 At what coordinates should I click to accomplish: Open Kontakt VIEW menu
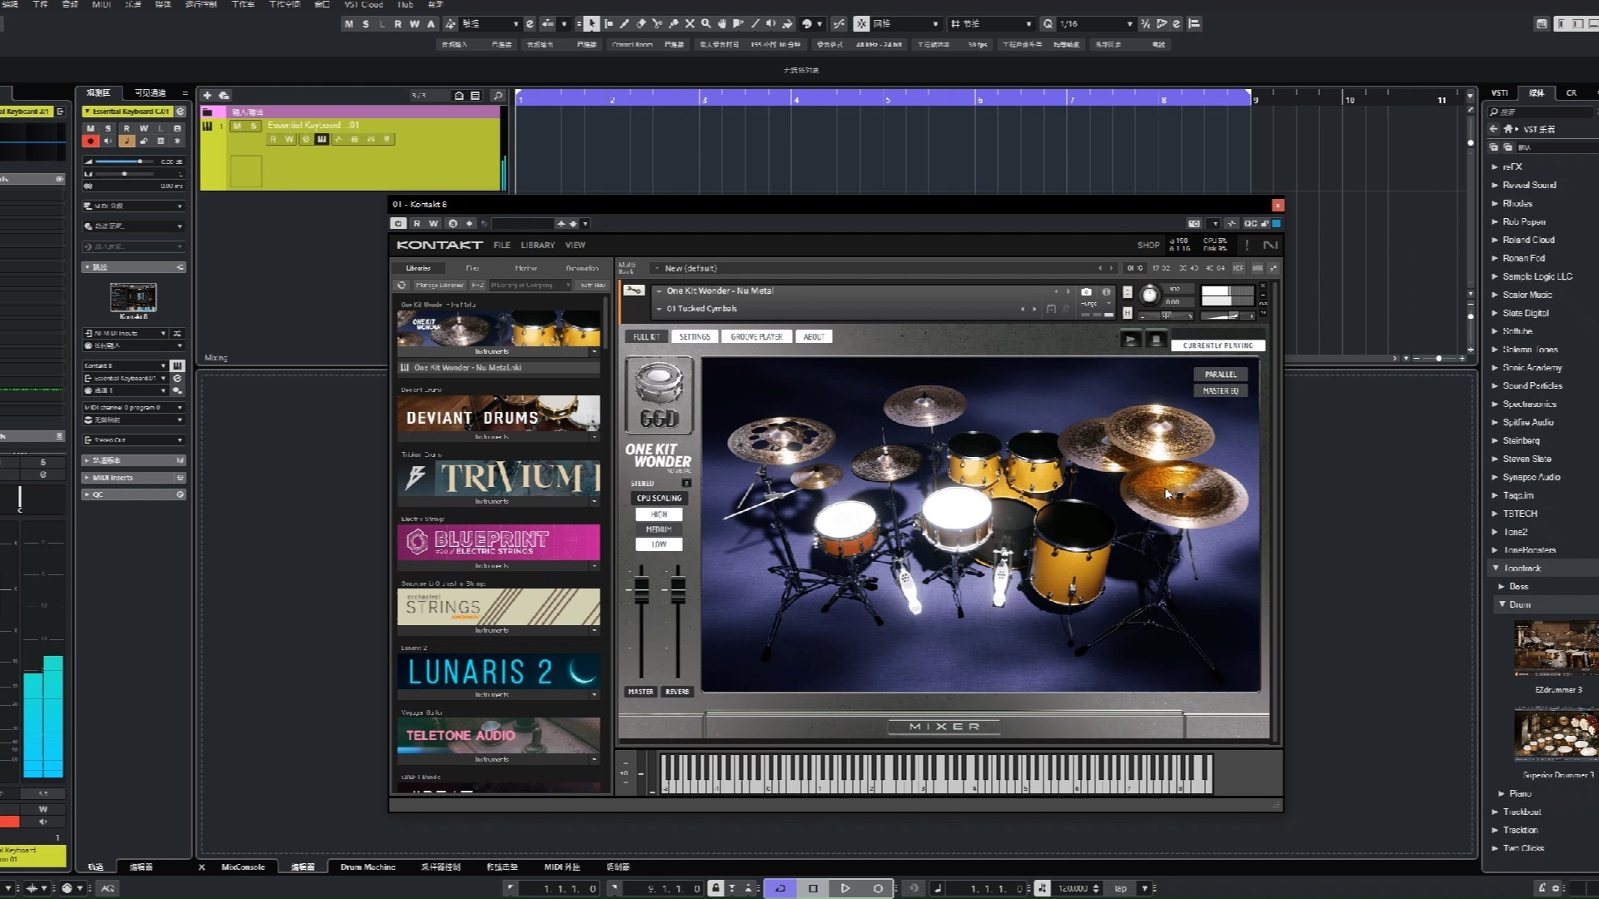(575, 246)
